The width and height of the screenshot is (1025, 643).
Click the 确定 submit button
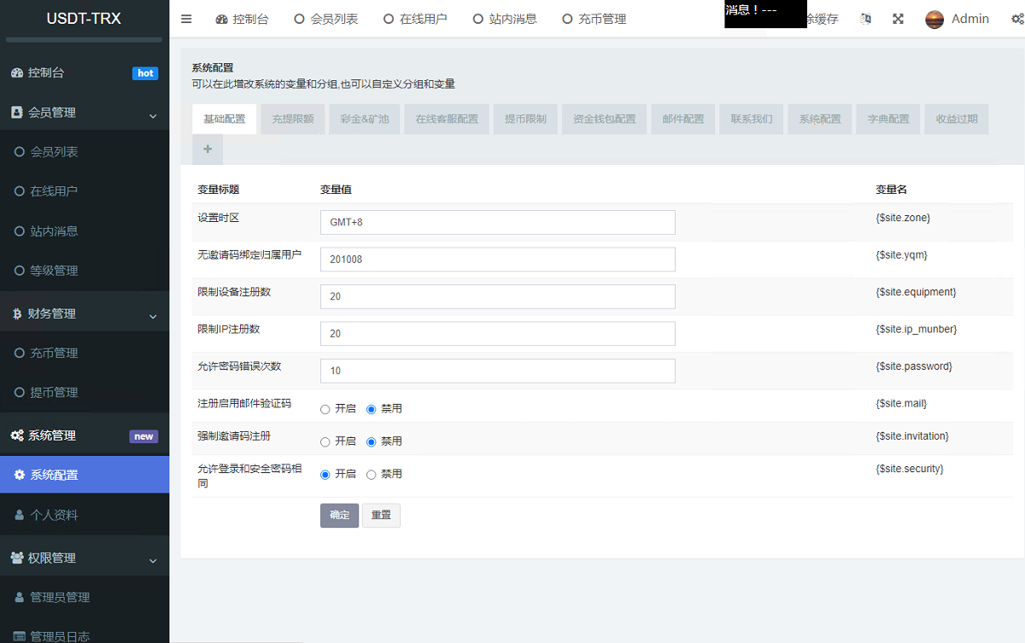tap(339, 515)
